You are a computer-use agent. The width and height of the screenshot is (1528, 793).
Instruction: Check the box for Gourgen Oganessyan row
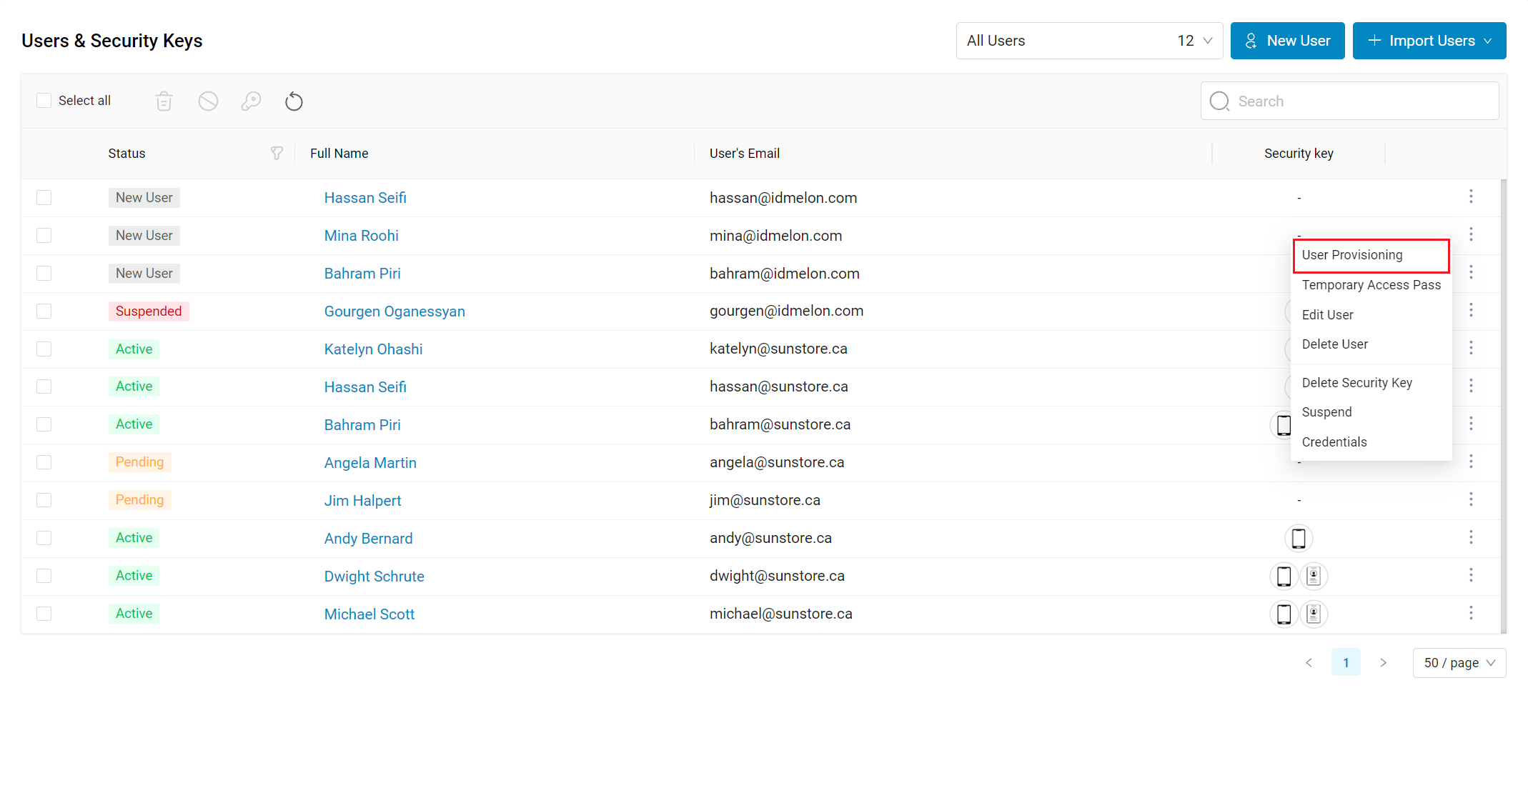[44, 311]
